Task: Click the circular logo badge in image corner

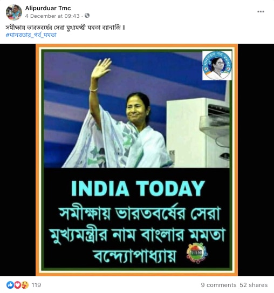Action: [x=217, y=65]
